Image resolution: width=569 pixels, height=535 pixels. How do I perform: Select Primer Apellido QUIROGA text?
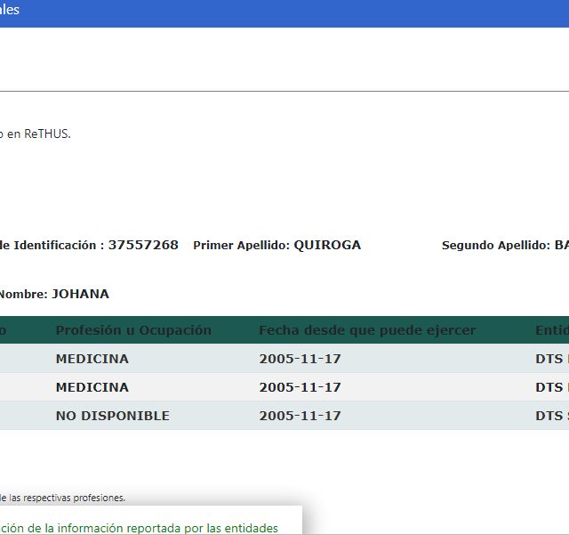click(276, 245)
